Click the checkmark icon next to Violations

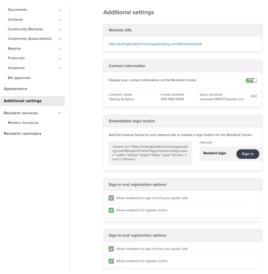pos(59,68)
